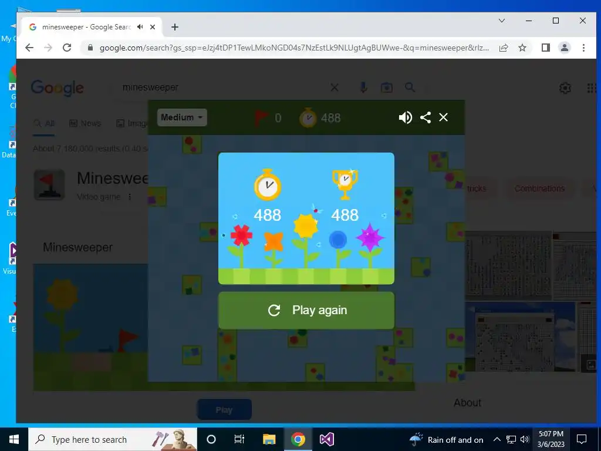This screenshot has height=451, width=601.
Task: Search by image camera icon
Action: pos(386,87)
